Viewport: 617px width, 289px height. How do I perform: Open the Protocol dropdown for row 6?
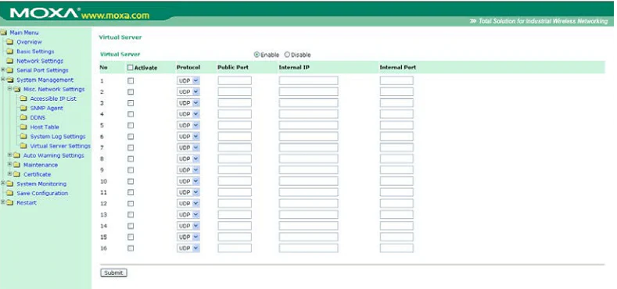pos(188,137)
